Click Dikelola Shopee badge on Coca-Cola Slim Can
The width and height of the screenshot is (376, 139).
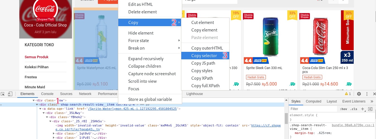coord(305,16)
